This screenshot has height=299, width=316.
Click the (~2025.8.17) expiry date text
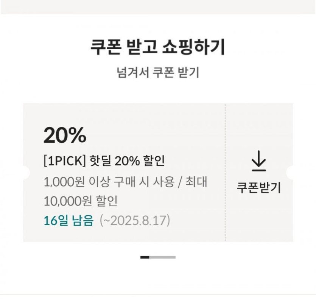tap(135, 221)
